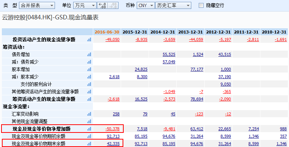Select the 2016-06-30 column header
Image resolution: width=289 pixels, height=147 pixels.
point(107,32)
